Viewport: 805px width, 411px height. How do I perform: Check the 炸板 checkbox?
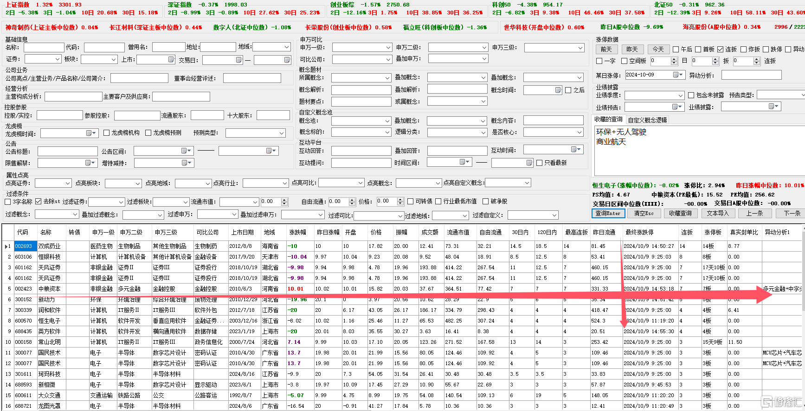point(743,49)
